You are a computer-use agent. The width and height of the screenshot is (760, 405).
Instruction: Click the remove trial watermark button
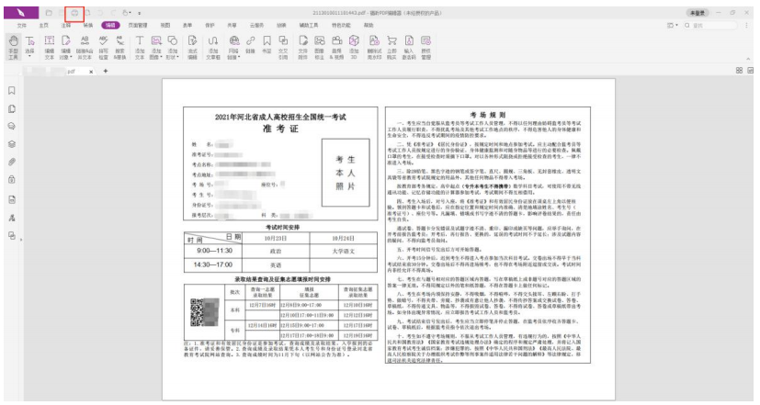[374, 48]
